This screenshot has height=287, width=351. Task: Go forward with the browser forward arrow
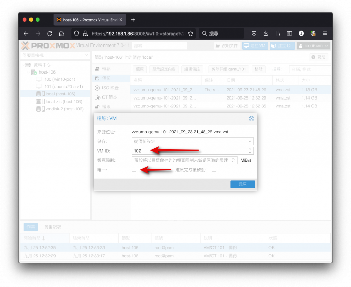[x=38, y=34]
